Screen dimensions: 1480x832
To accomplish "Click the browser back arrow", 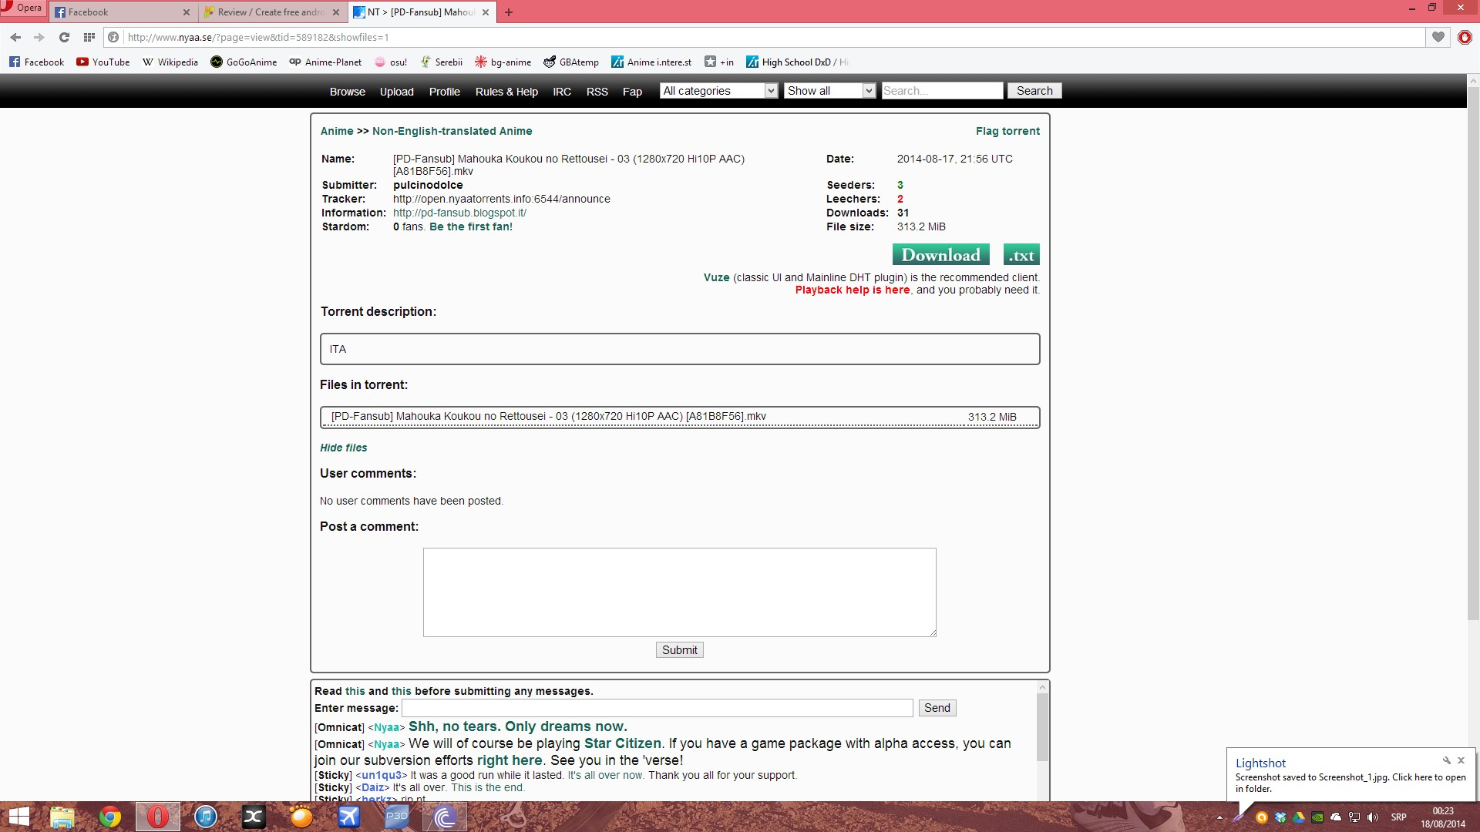I will (15, 37).
